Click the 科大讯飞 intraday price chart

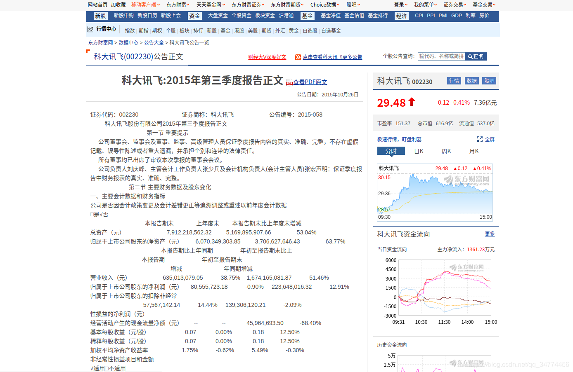pyautogui.click(x=435, y=192)
